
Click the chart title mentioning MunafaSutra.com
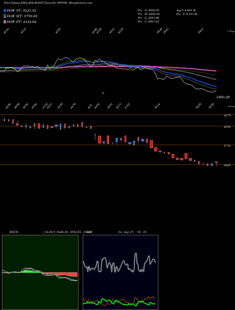click(x=48, y=3)
